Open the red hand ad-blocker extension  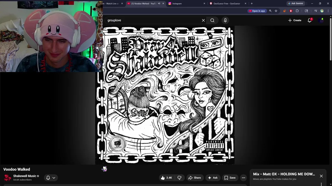pos(291,11)
